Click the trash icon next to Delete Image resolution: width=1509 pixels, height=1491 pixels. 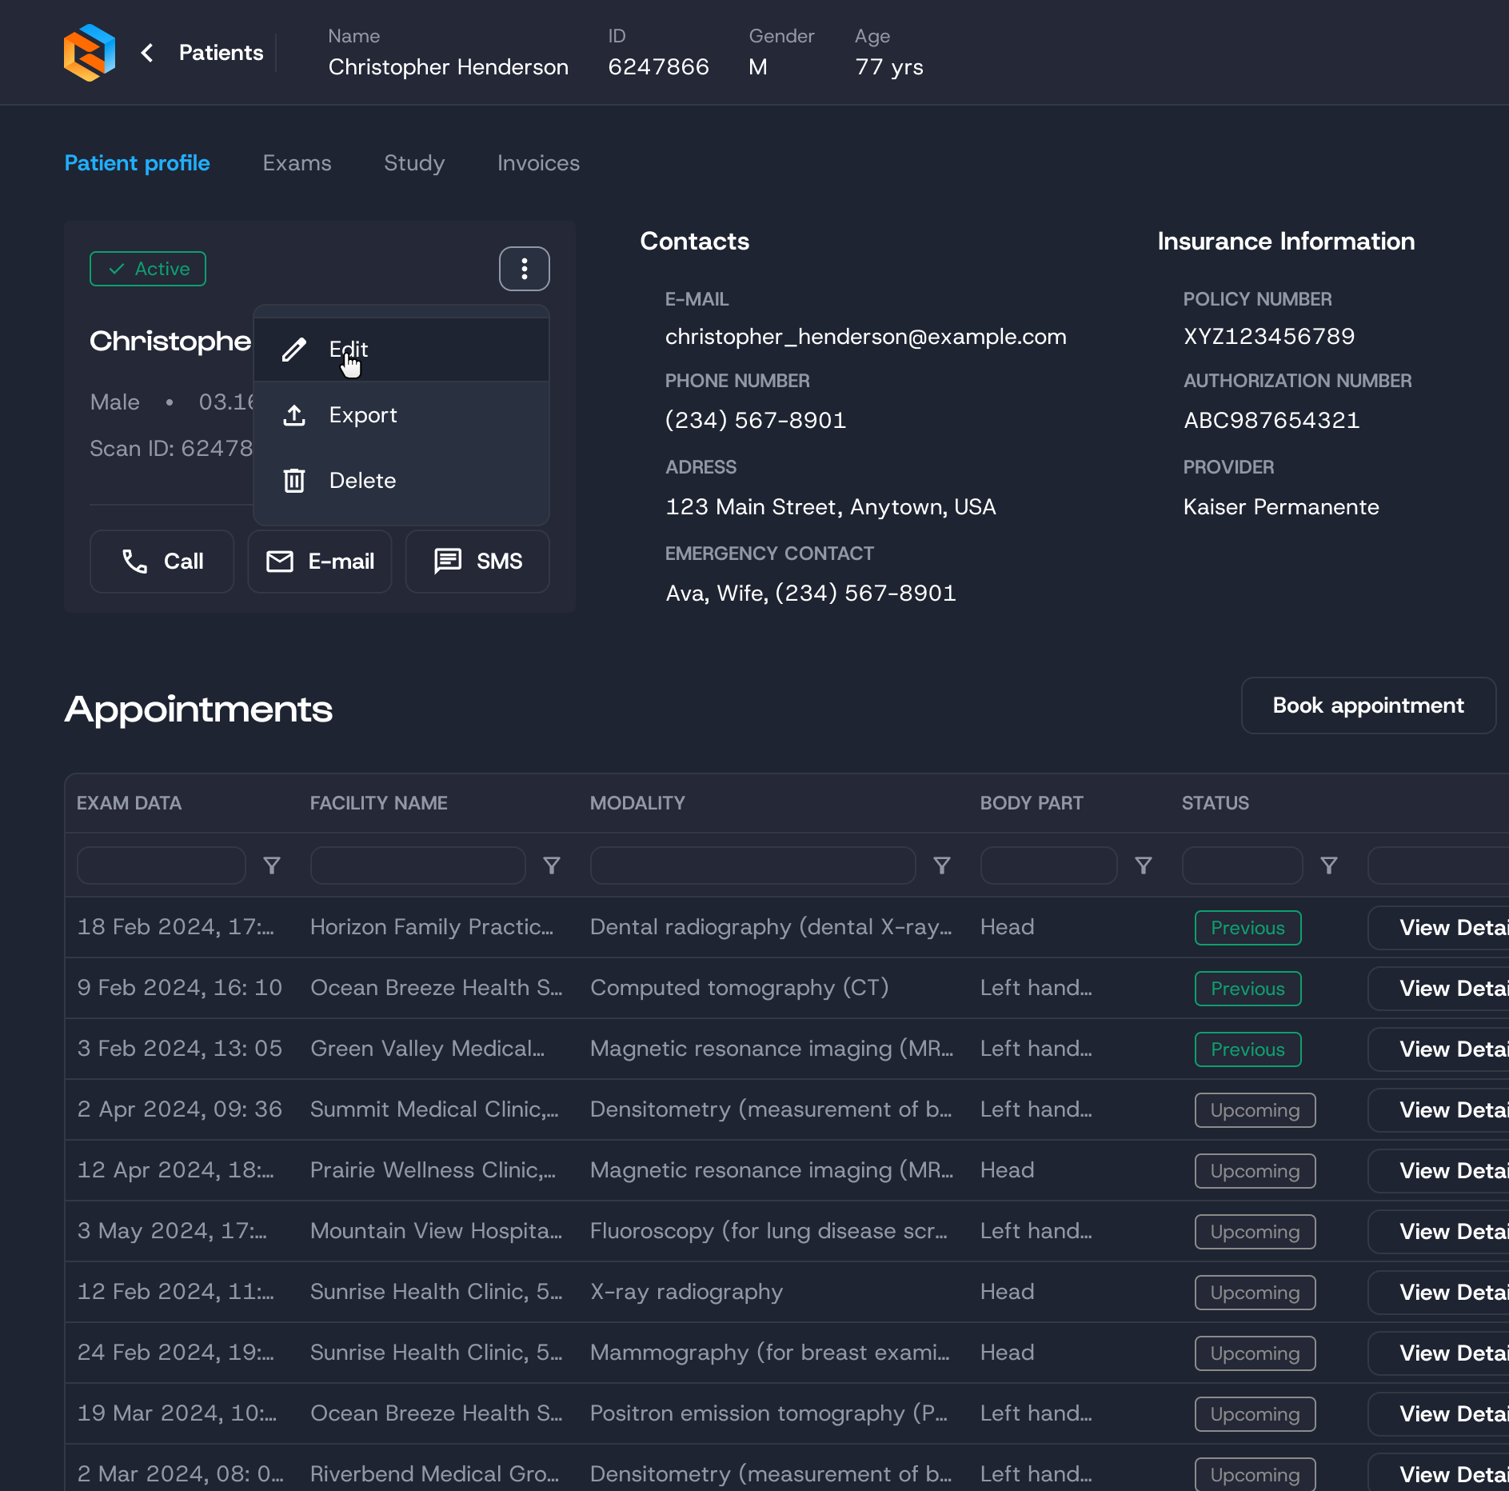point(294,481)
